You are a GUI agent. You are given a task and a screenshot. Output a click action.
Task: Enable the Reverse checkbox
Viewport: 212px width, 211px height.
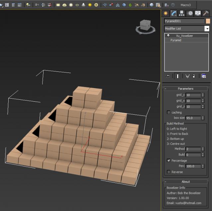(x=168, y=172)
